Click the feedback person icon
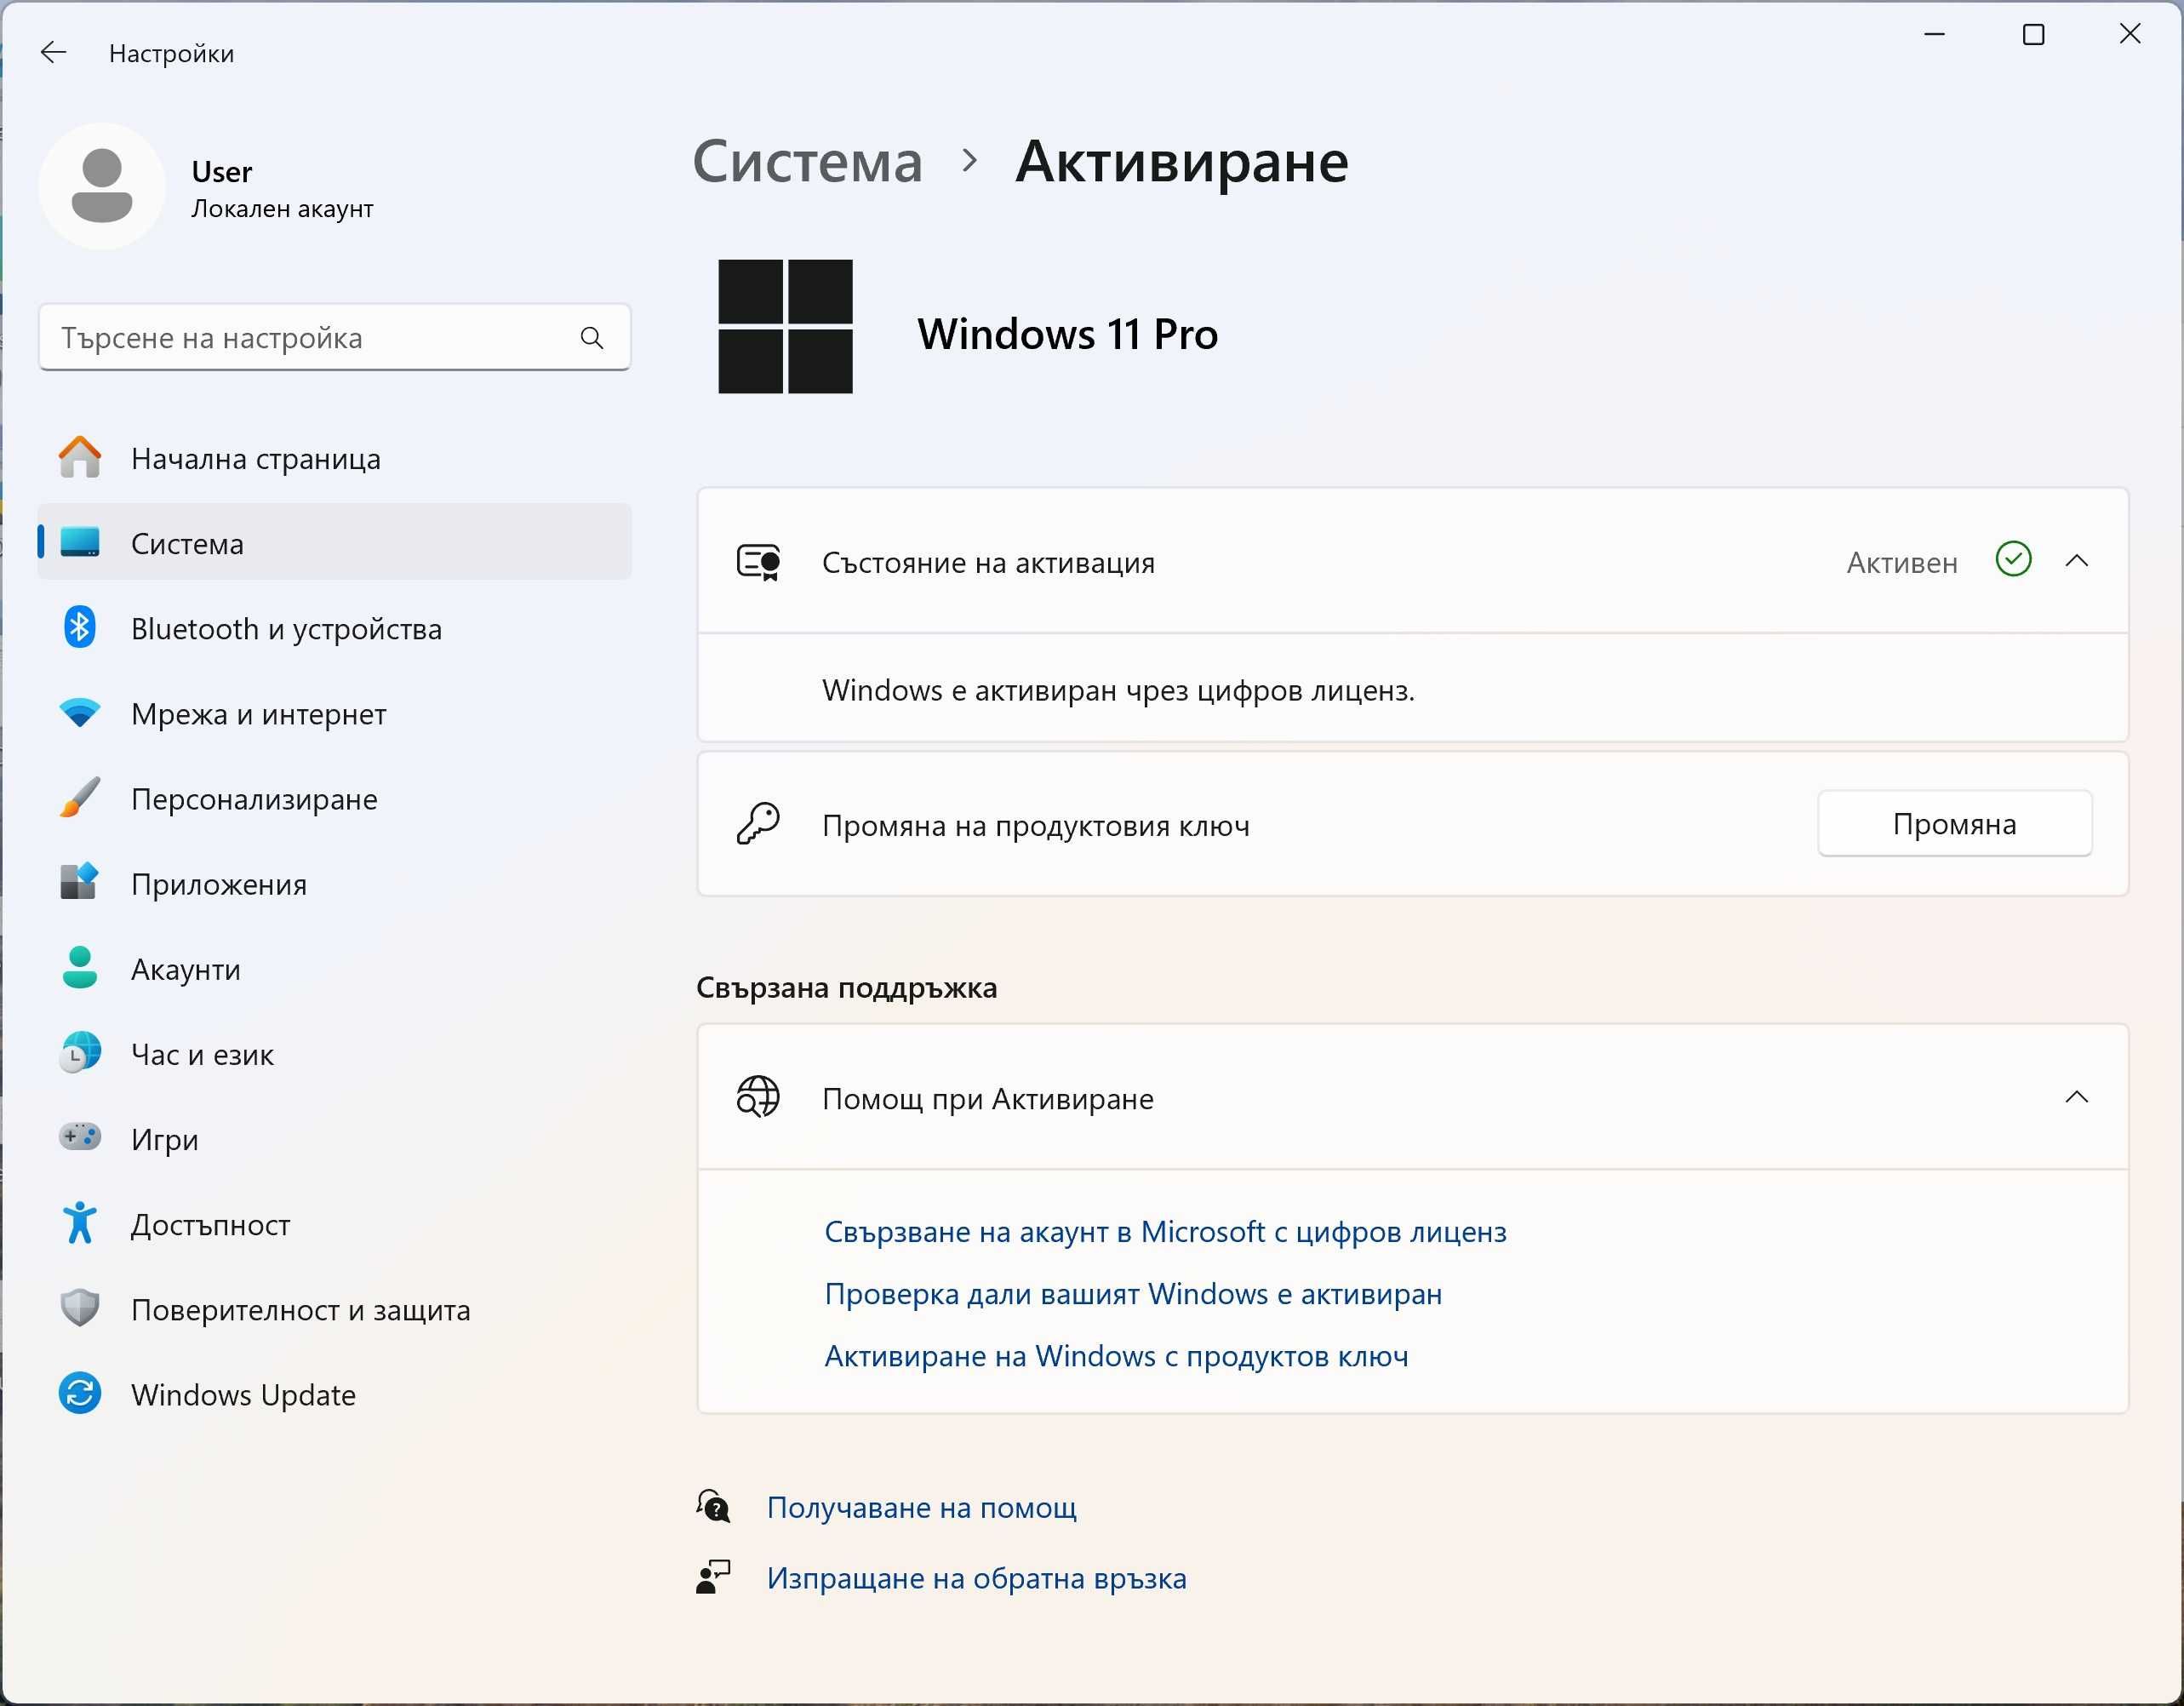The height and width of the screenshot is (1706, 2184). (x=714, y=1577)
